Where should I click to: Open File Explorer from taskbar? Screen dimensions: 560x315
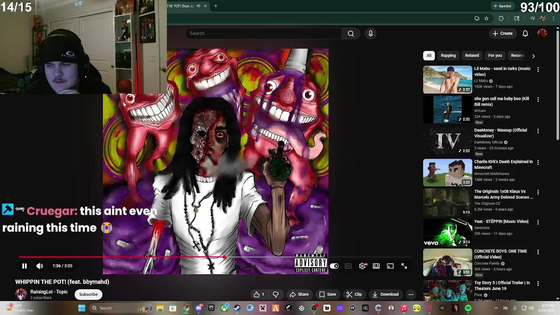pyautogui.click(x=160, y=308)
